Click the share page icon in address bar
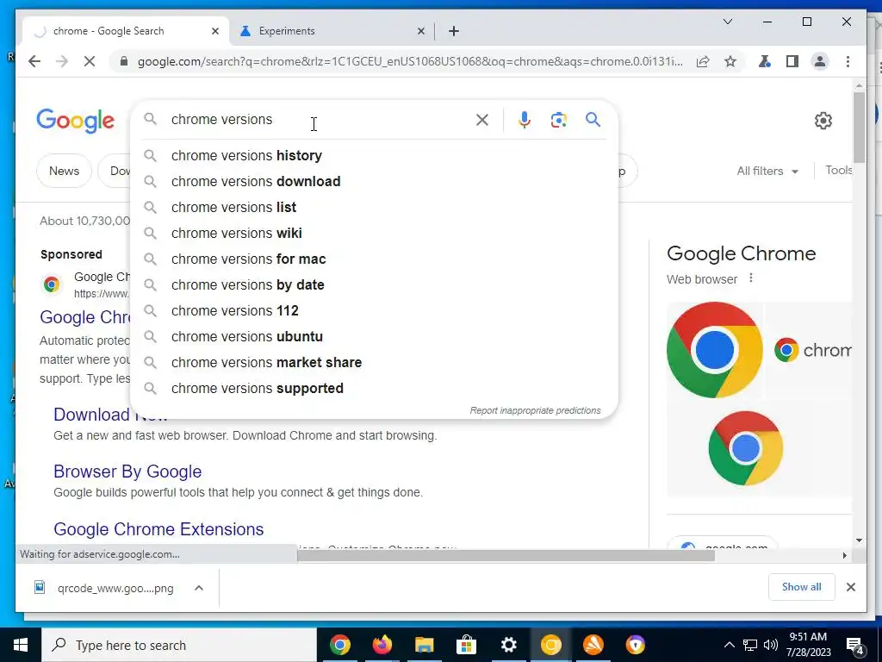 coord(703,61)
